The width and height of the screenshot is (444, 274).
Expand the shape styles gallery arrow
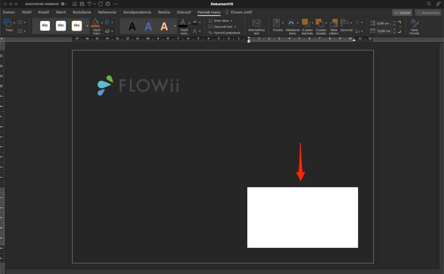pos(87,26)
